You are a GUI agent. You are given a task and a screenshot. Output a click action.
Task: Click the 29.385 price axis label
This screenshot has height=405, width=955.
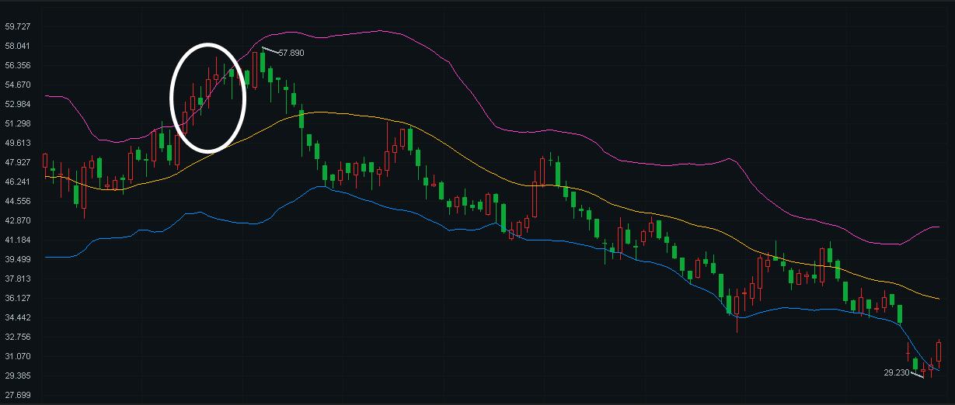pos(17,376)
